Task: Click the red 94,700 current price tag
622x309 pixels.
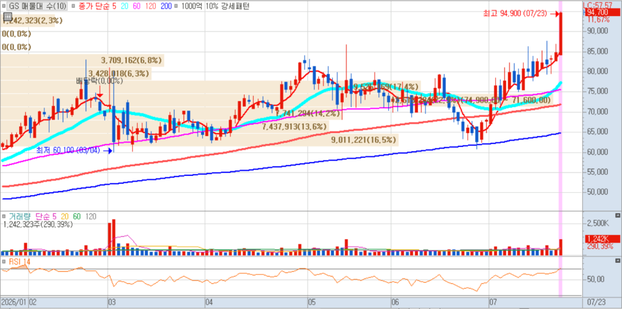Action: [x=601, y=13]
